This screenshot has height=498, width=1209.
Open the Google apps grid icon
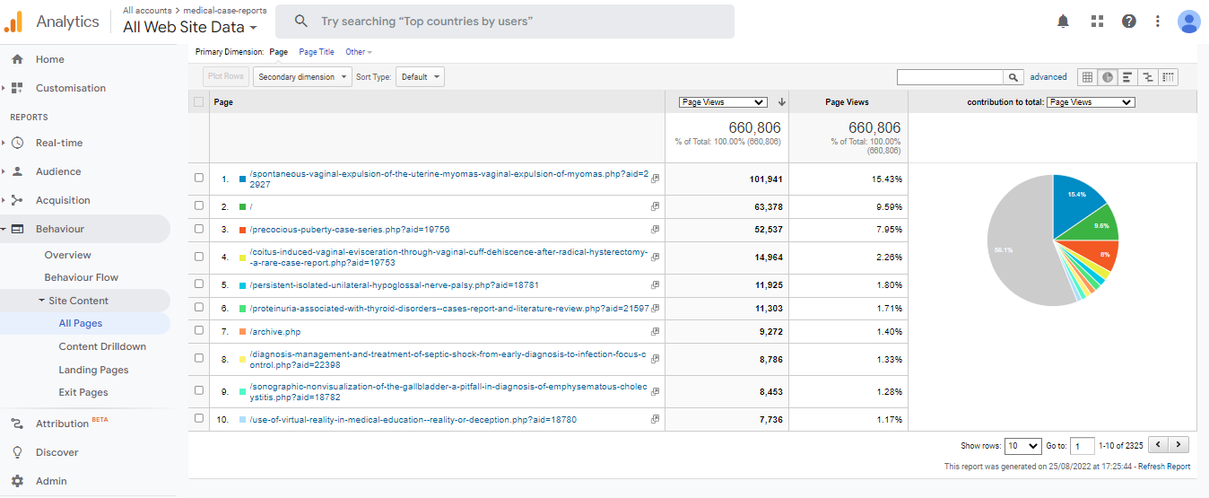[x=1097, y=22]
